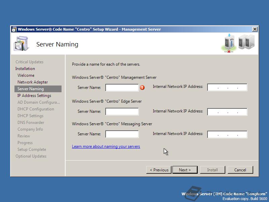
Task: Click the Management Server Internal IP Address field
Action: 227,88
